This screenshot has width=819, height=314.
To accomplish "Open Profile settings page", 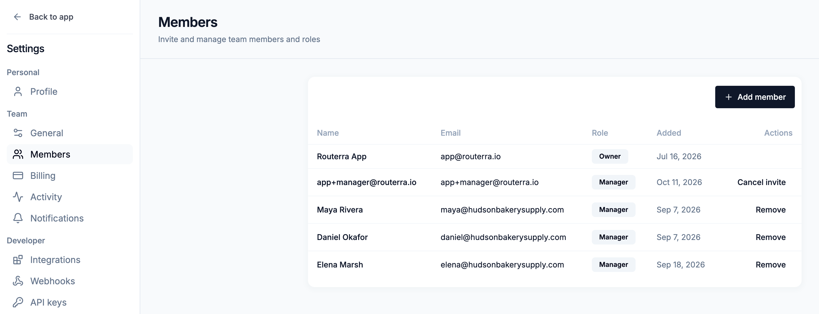I will pos(70,91).
